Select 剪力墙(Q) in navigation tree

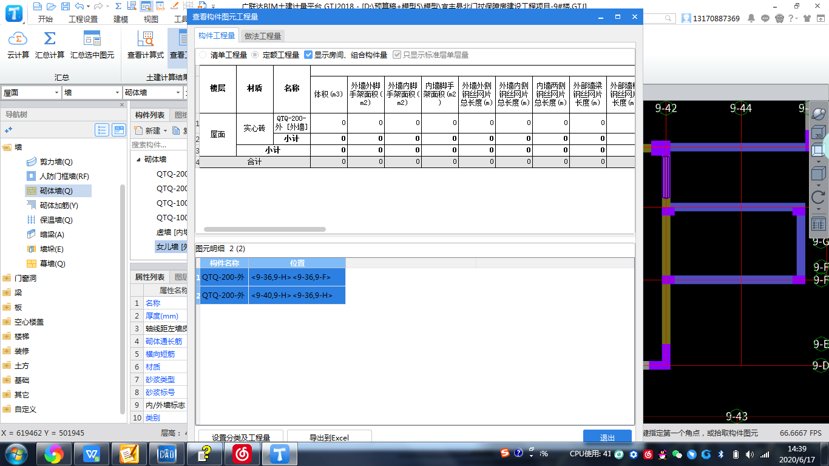pyautogui.click(x=56, y=161)
